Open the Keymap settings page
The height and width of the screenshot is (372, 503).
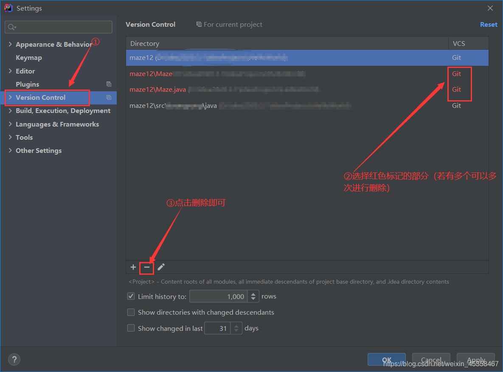click(x=28, y=57)
